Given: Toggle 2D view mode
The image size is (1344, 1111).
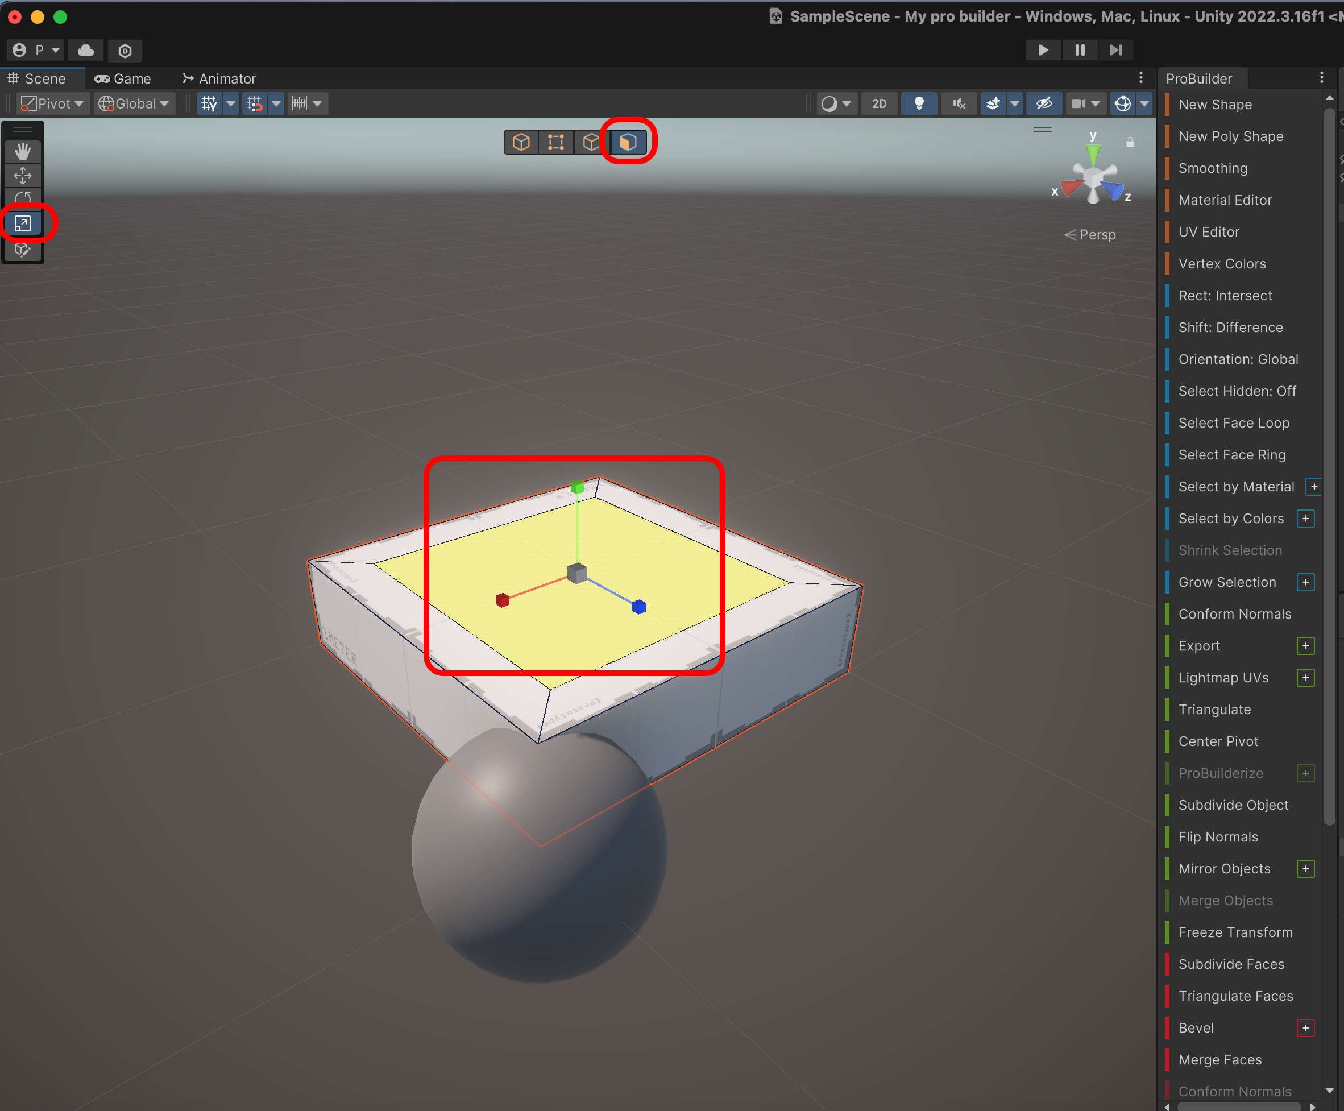Looking at the screenshot, I should click(880, 103).
